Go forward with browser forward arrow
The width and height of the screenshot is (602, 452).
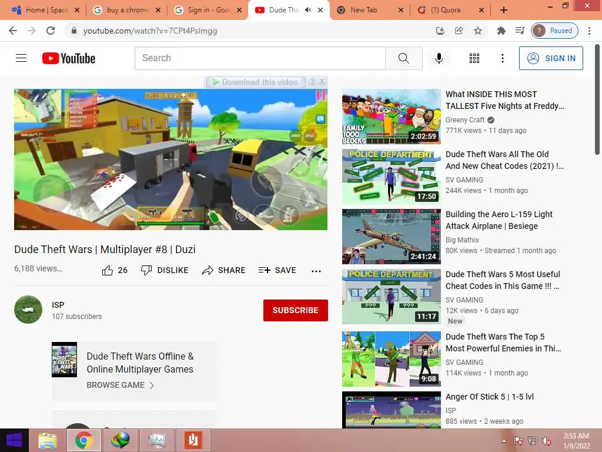pos(32,31)
